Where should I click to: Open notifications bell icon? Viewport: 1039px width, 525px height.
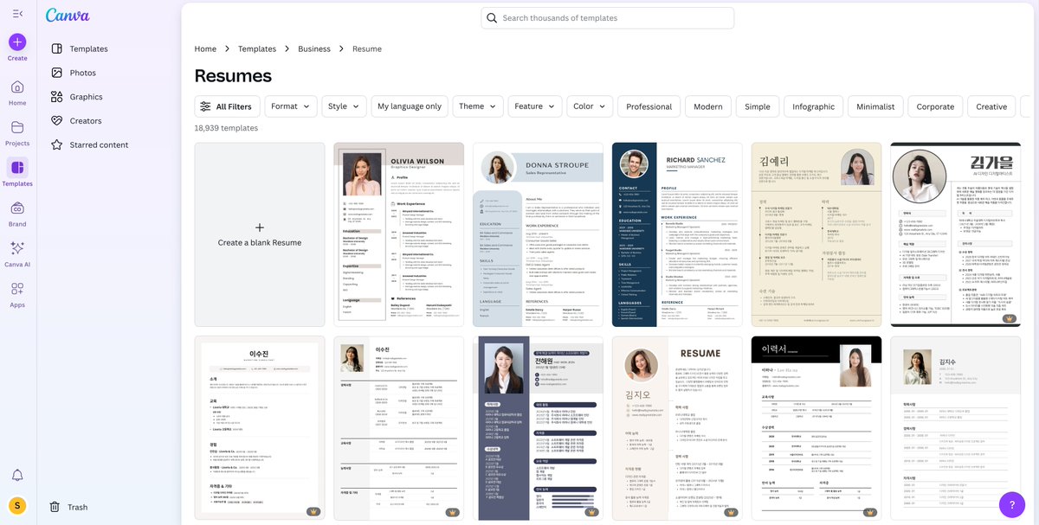coord(17,475)
